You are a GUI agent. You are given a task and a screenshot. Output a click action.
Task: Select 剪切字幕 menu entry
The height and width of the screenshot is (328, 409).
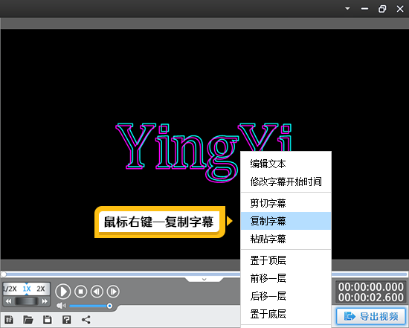[286, 203]
